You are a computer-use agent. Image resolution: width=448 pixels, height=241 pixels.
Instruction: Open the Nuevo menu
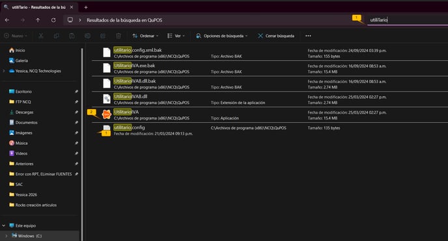(x=16, y=36)
